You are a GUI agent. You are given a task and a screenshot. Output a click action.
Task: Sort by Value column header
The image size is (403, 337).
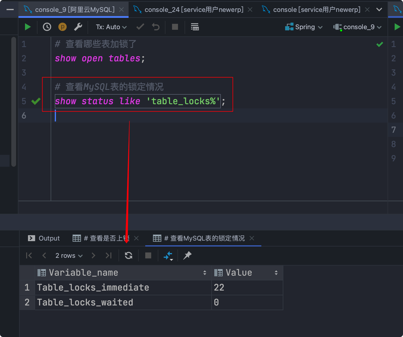click(247, 273)
